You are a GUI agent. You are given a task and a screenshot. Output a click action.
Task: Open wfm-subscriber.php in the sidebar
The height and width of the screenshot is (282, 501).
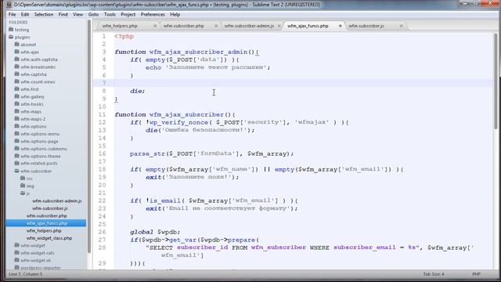pos(47,215)
